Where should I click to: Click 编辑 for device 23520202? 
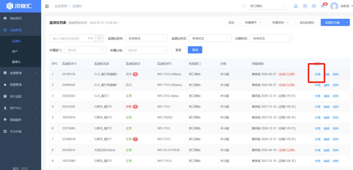click(x=327, y=96)
